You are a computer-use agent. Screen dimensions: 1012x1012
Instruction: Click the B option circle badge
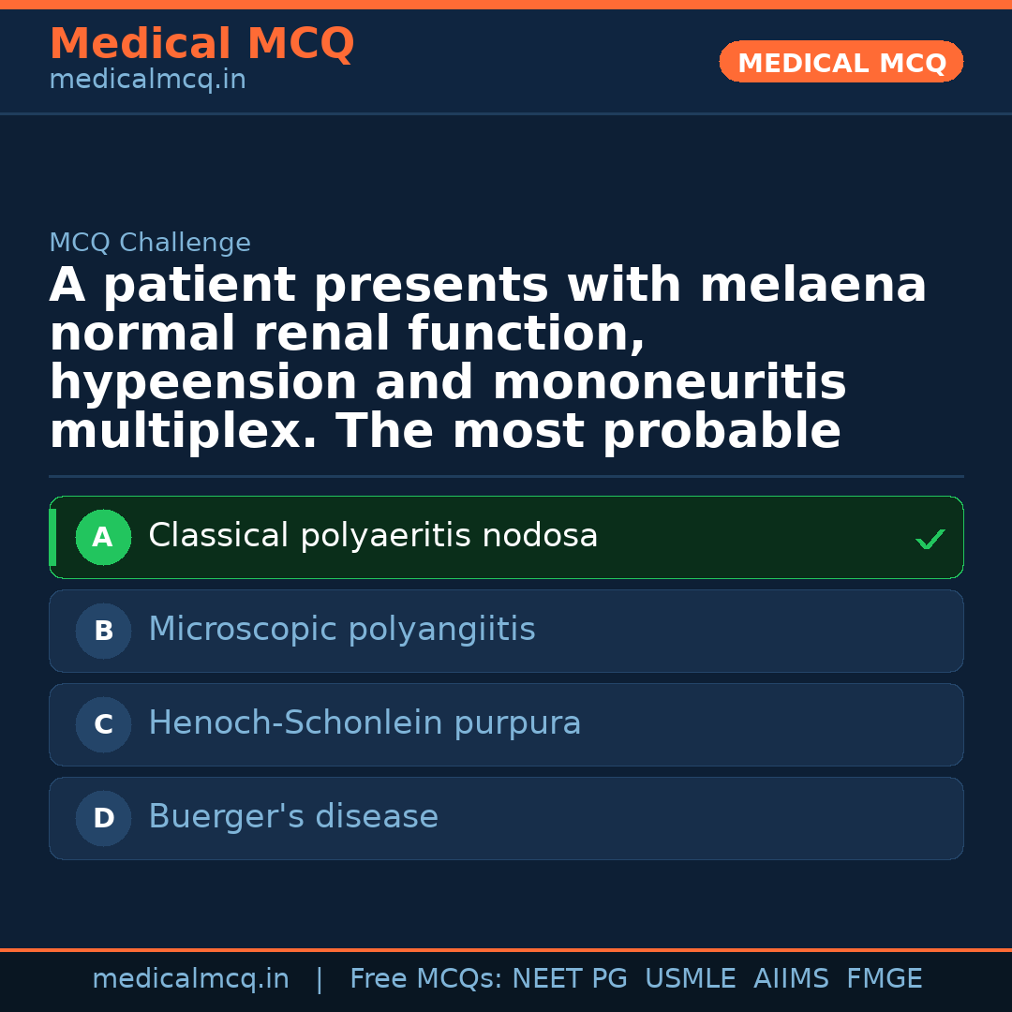(x=103, y=632)
